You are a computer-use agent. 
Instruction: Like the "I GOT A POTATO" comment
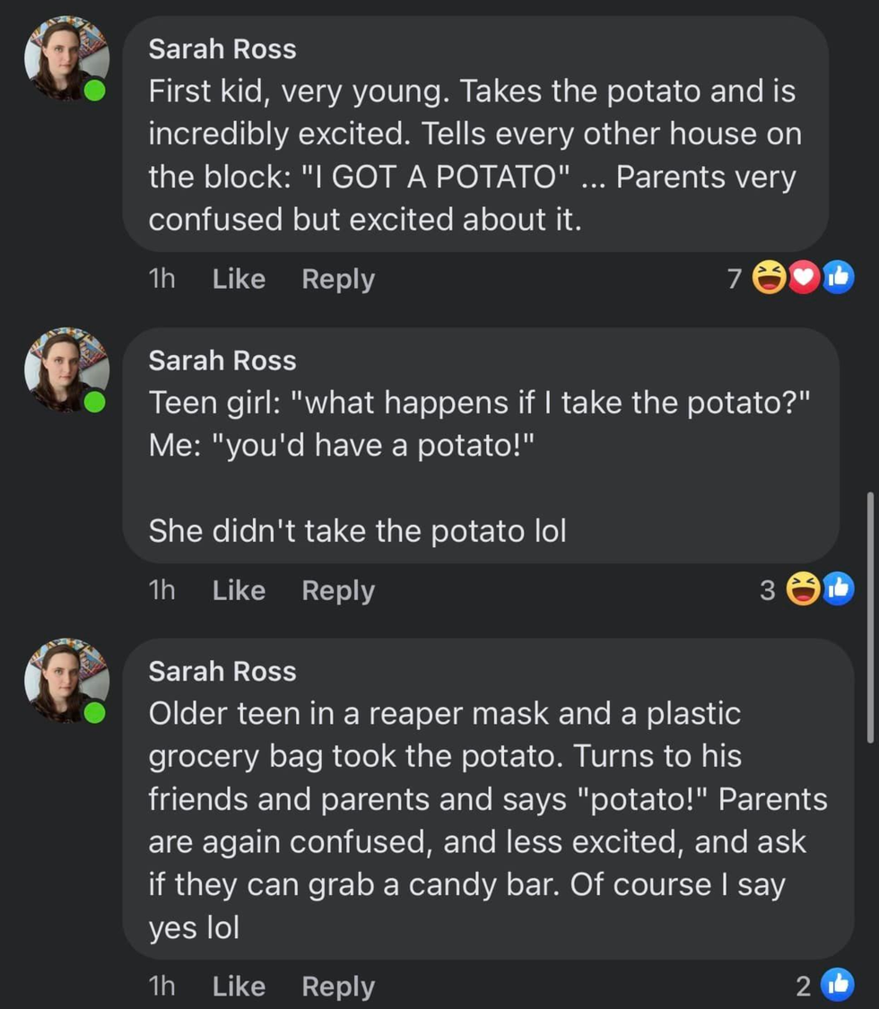pyautogui.click(x=239, y=279)
